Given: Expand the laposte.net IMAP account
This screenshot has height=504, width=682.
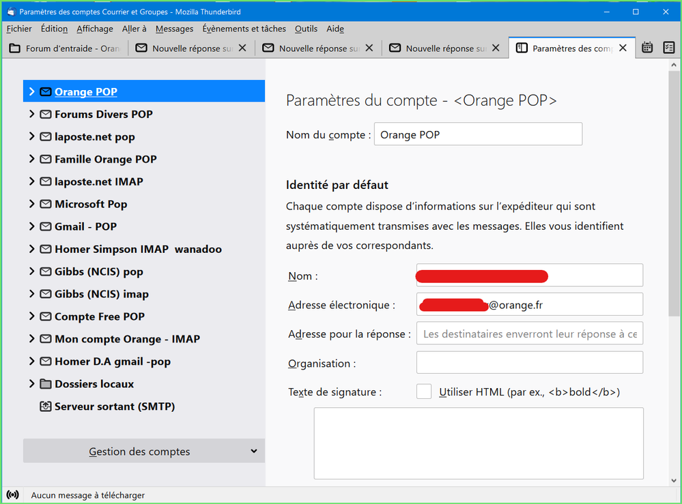Looking at the screenshot, I should coord(32,181).
